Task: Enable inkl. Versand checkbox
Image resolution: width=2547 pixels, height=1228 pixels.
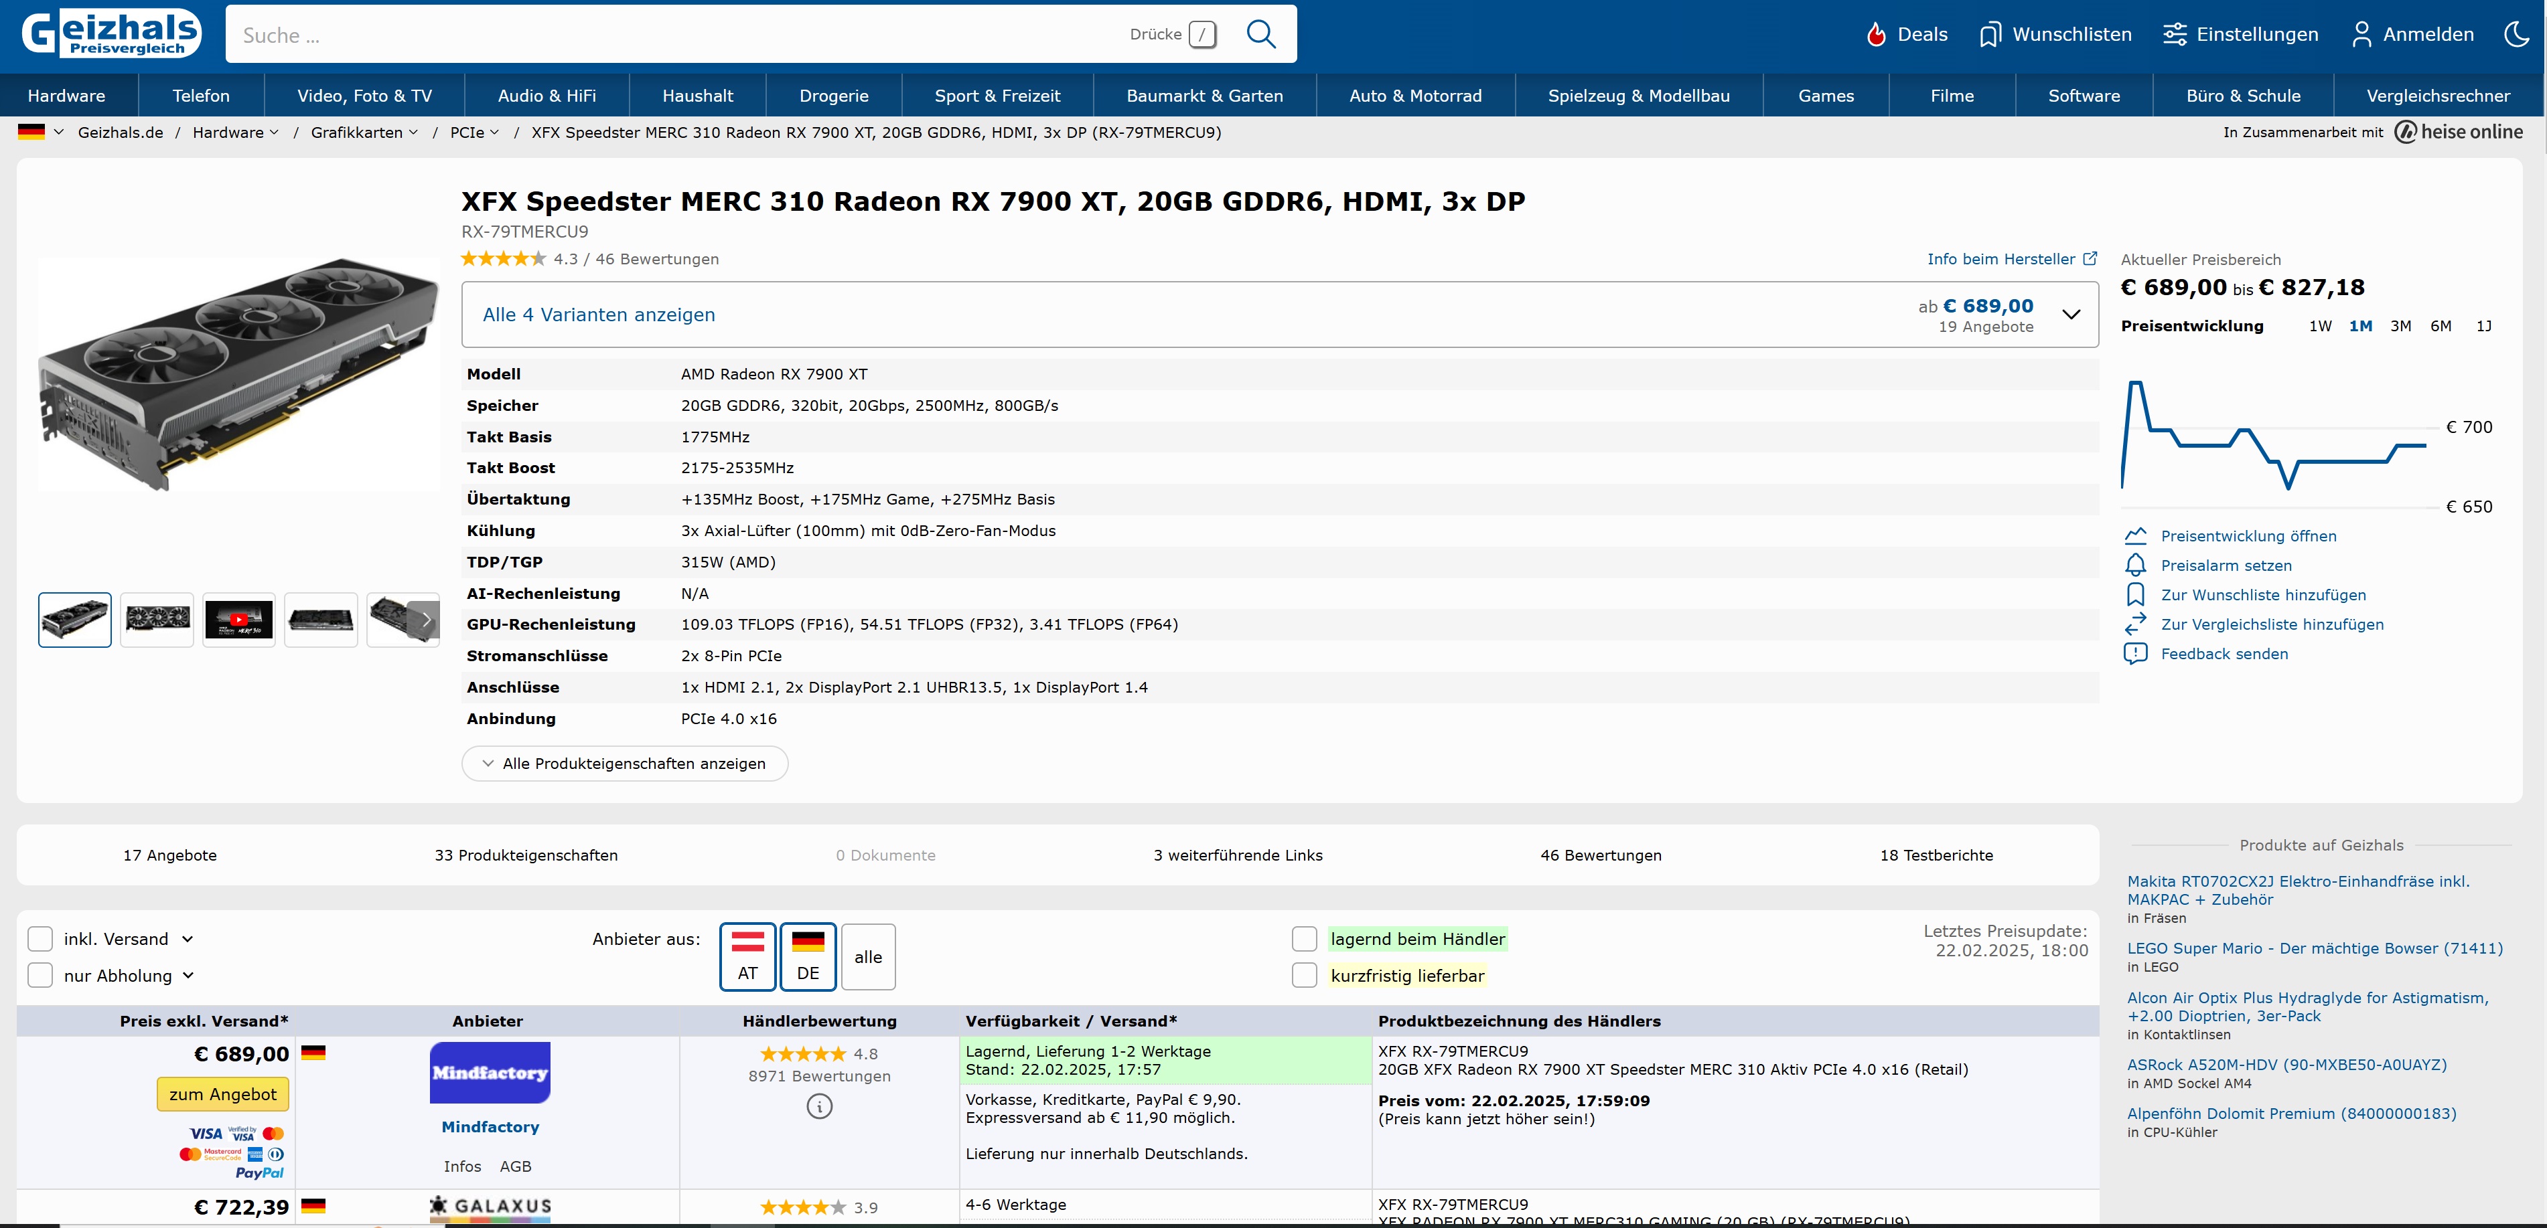Action: 40,940
